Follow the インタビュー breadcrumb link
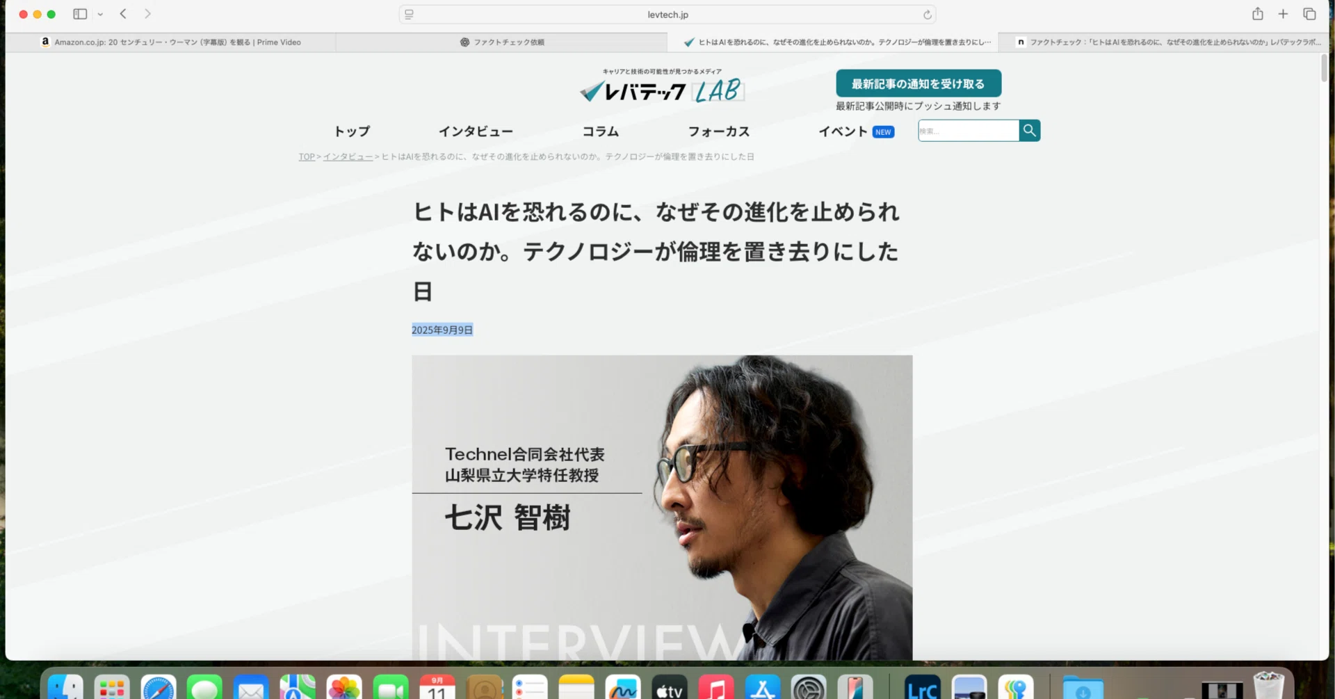The width and height of the screenshot is (1335, 699). [x=348, y=157]
